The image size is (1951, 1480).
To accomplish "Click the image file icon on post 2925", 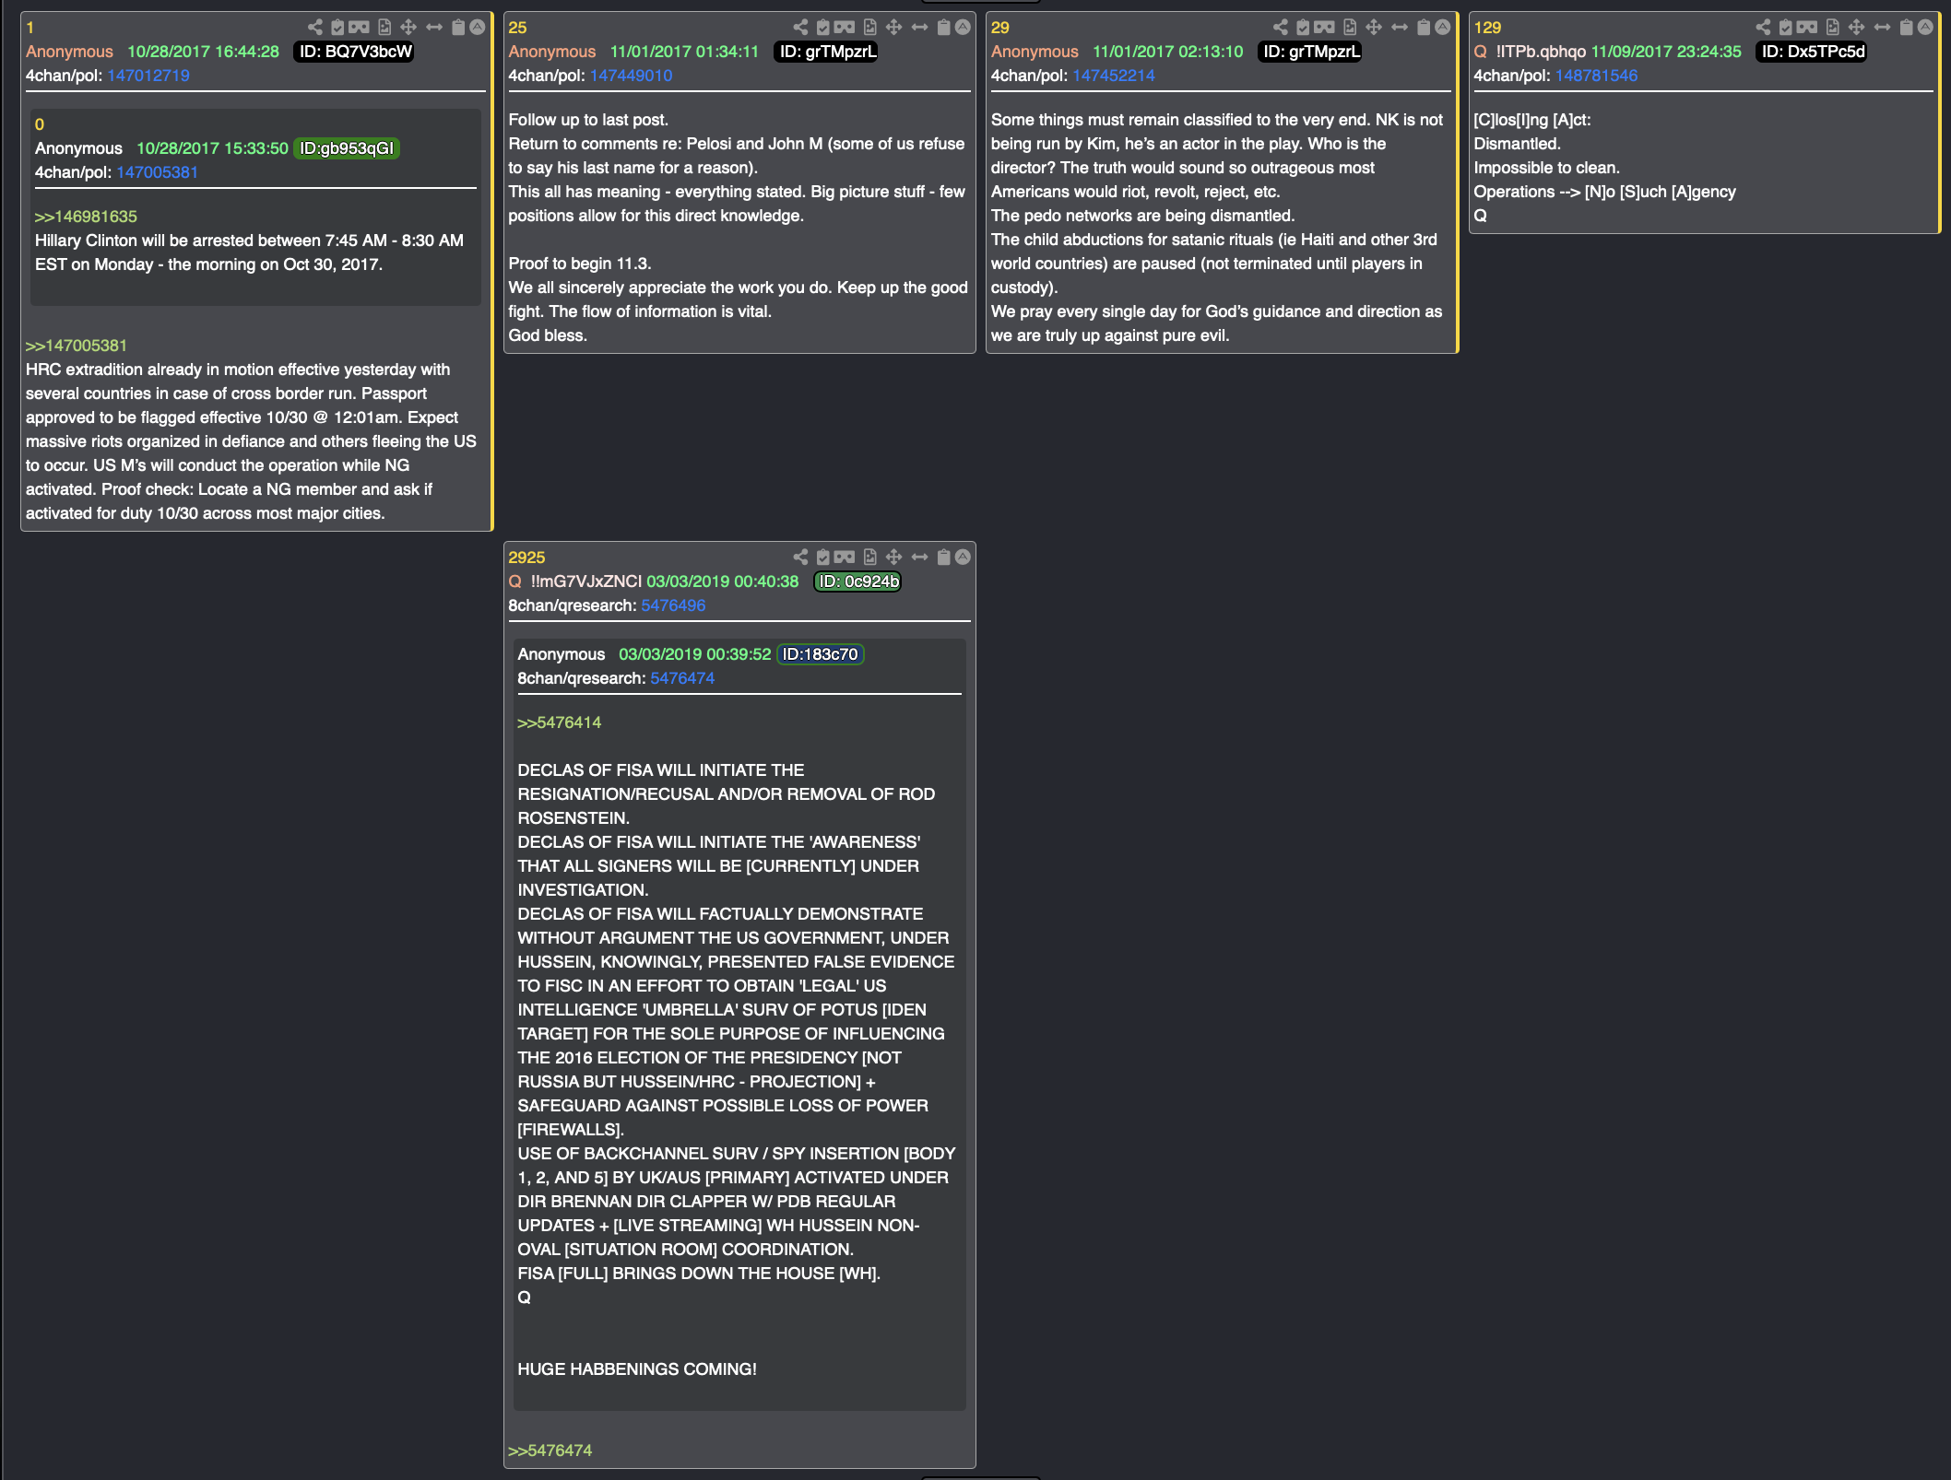I will tap(870, 558).
